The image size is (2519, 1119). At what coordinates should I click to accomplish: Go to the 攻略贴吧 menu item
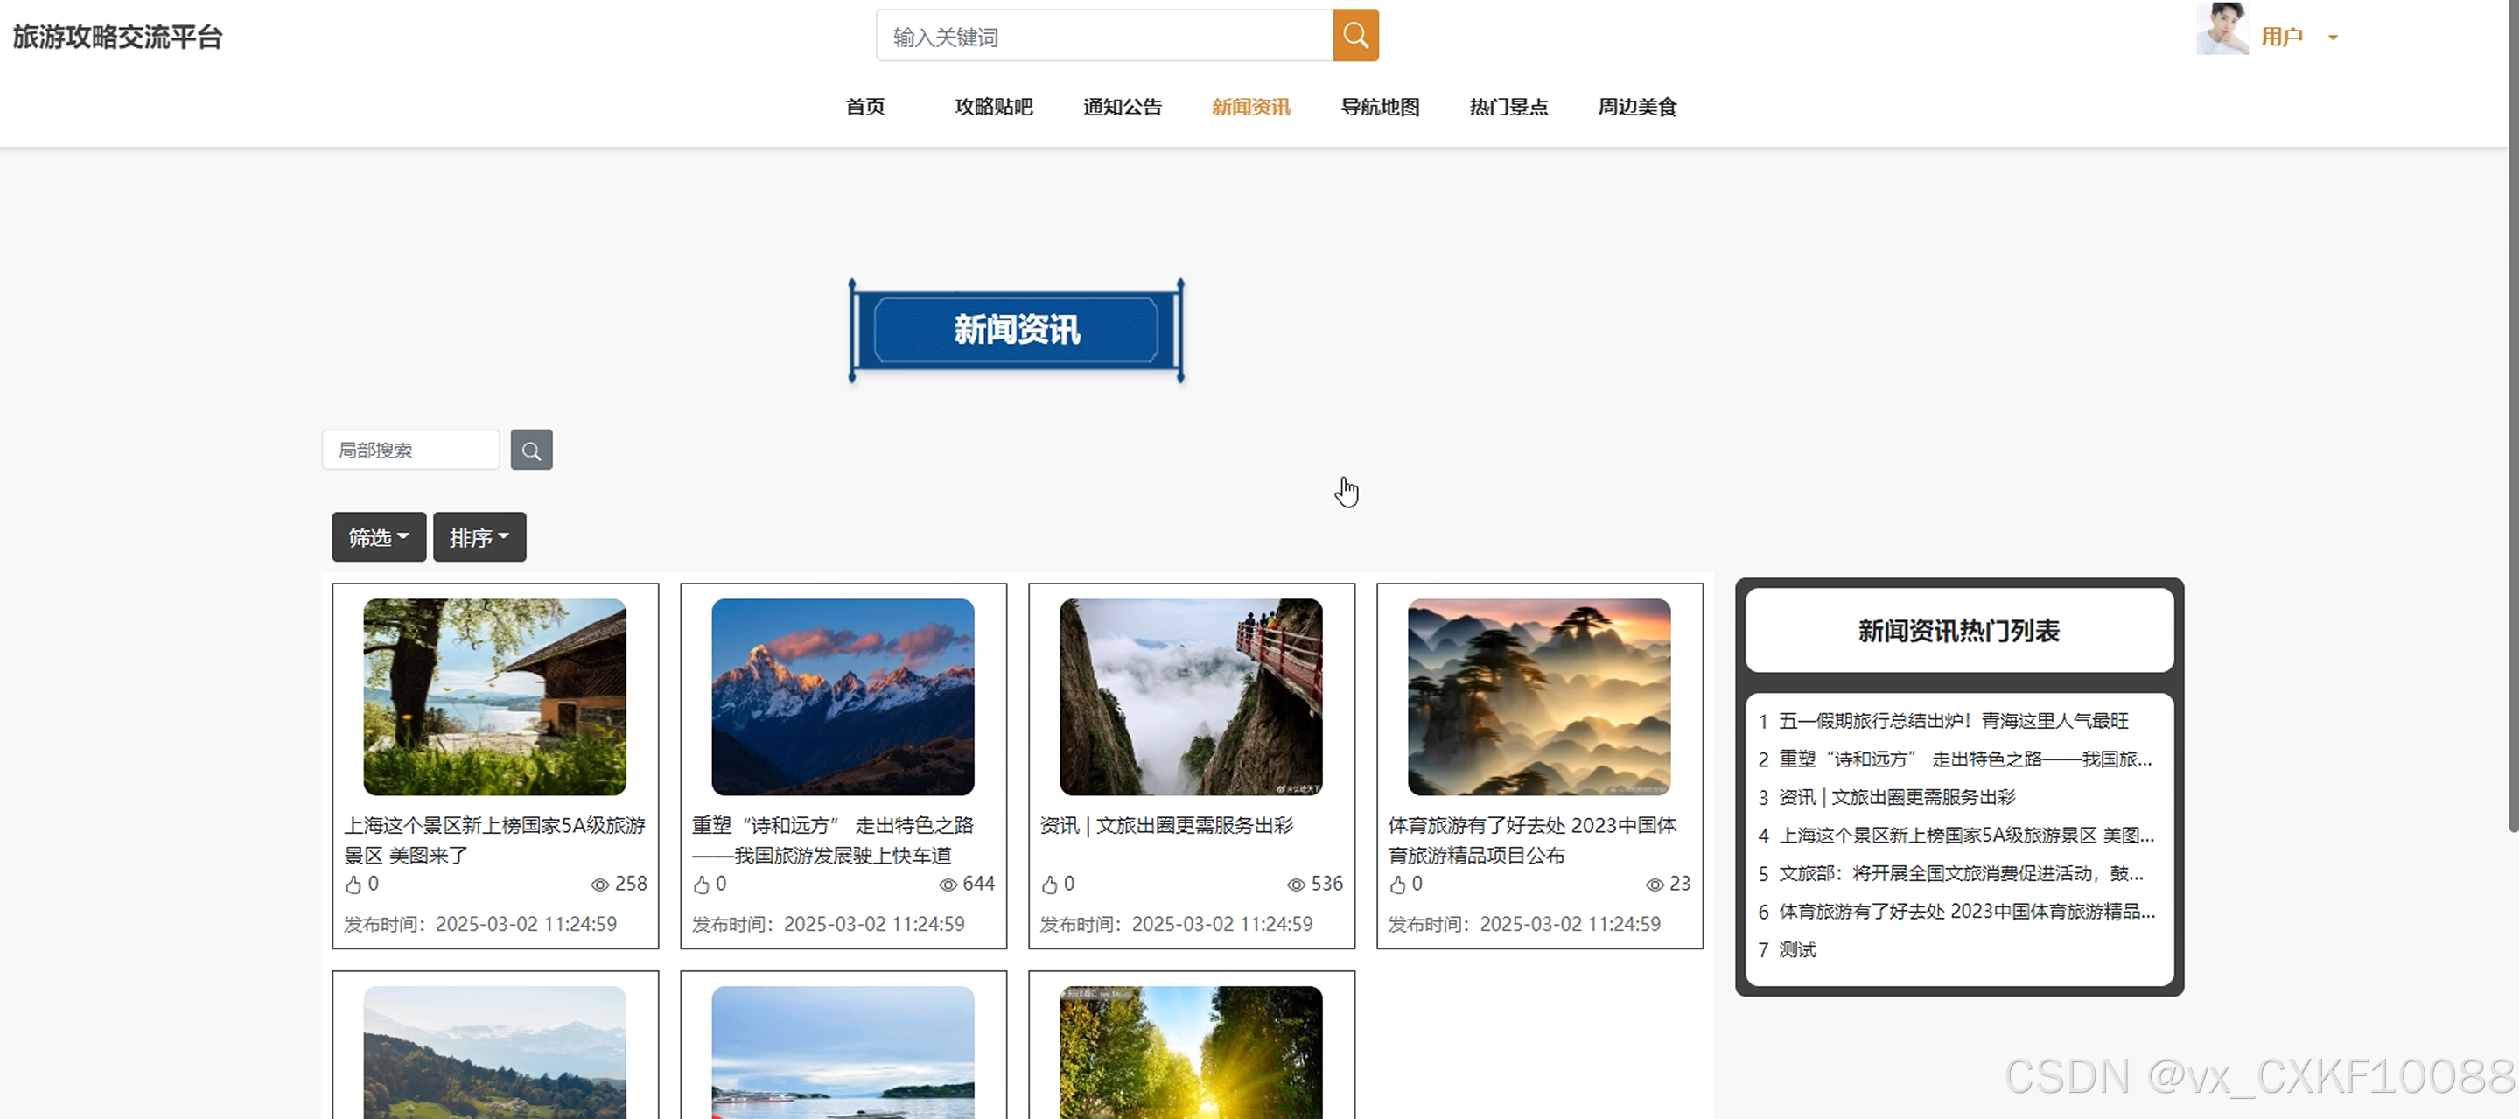(x=994, y=107)
